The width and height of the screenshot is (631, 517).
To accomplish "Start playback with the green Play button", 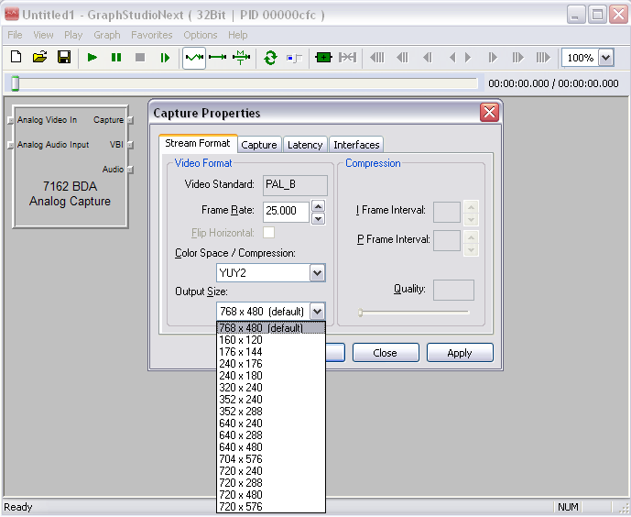I will click(x=92, y=58).
